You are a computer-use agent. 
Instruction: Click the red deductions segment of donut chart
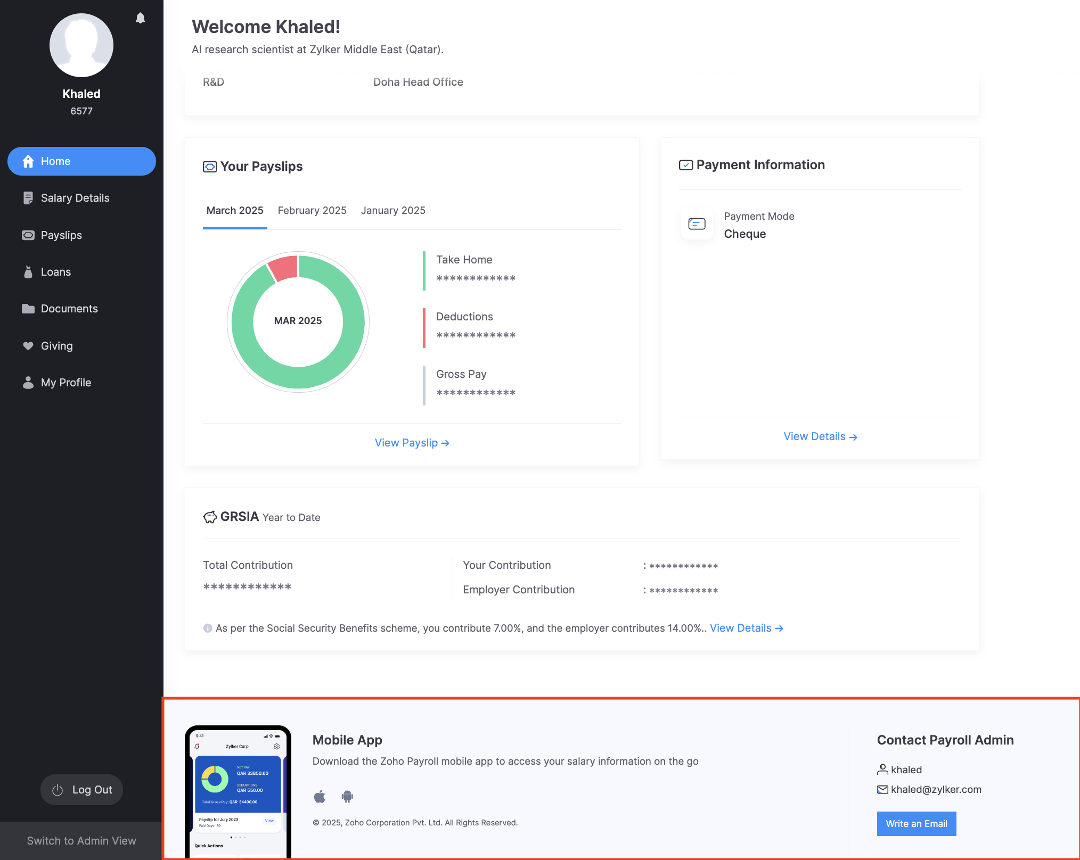(283, 267)
